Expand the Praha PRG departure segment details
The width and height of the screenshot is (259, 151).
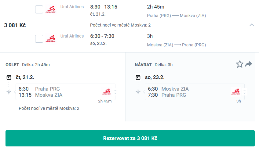115,92
